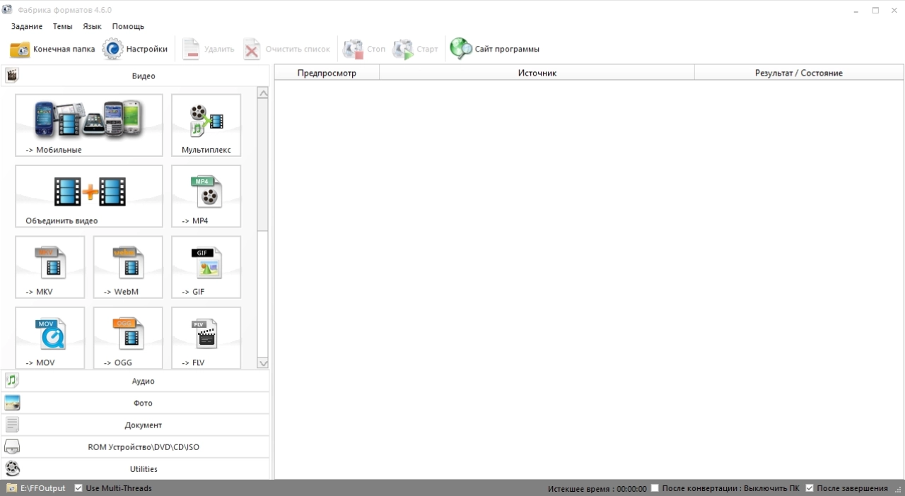Toggle После завершения checkbox
The height and width of the screenshot is (496, 905).
(x=810, y=488)
